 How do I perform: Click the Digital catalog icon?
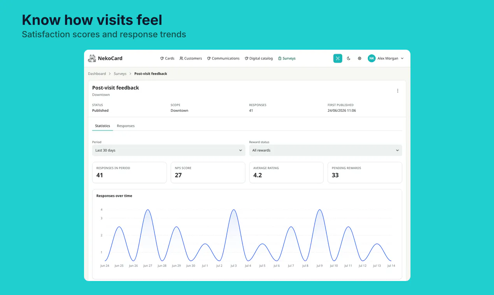point(246,59)
